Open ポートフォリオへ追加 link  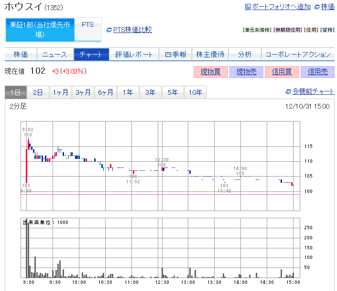point(281,7)
